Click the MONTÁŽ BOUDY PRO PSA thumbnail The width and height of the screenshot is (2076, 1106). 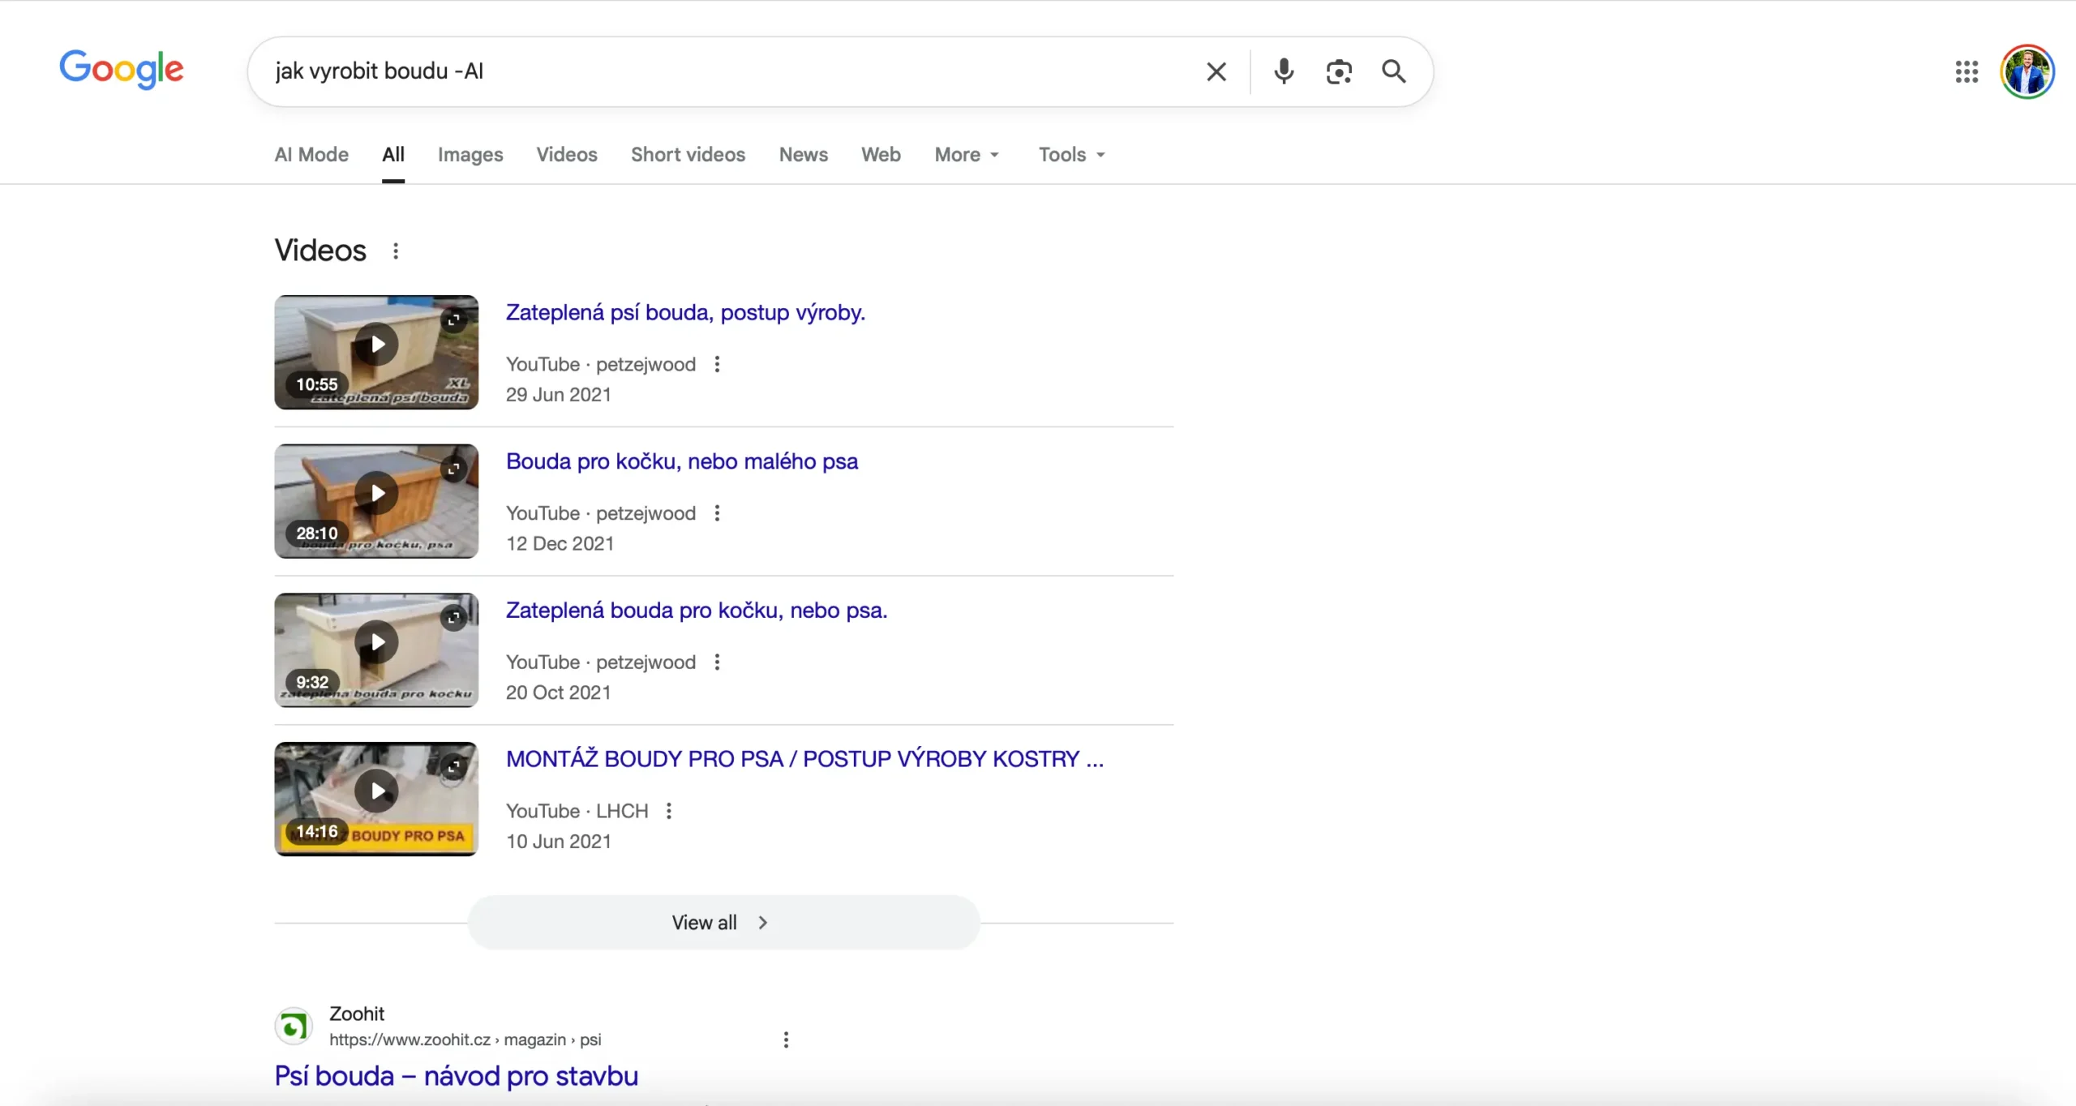(376, 799)
